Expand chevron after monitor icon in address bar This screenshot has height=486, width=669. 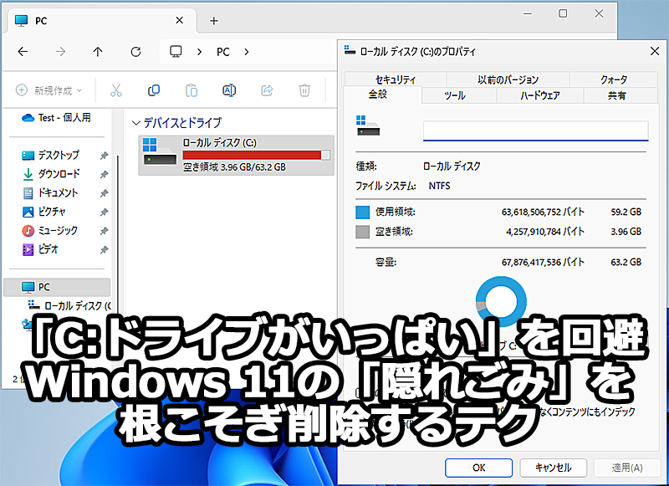(x=199, y=52)
